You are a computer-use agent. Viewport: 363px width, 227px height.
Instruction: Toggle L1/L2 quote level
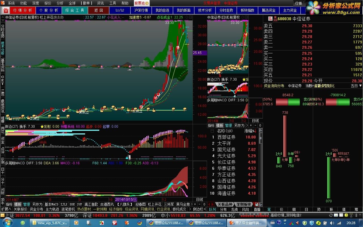(120, 10)
